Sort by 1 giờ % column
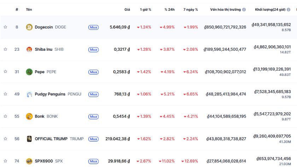The image size is (297, 167). [x=145, y=10]
